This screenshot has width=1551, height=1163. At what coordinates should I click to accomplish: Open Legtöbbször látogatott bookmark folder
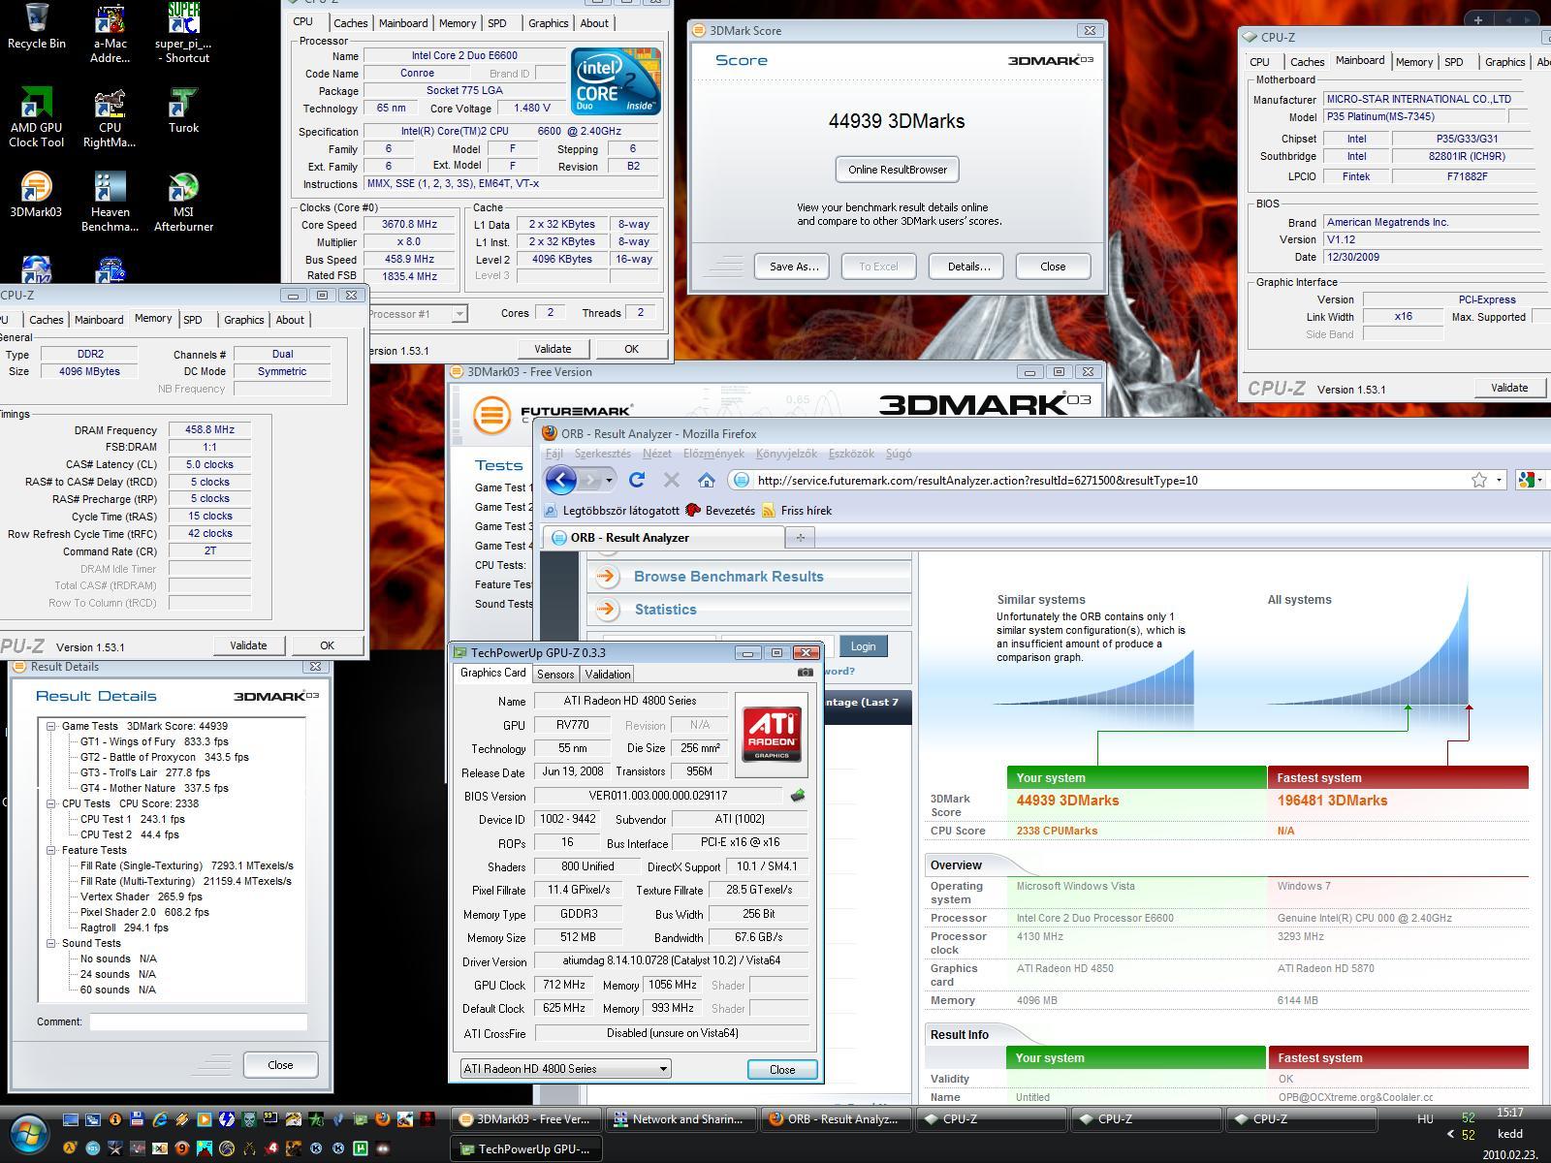pos(612,511)
